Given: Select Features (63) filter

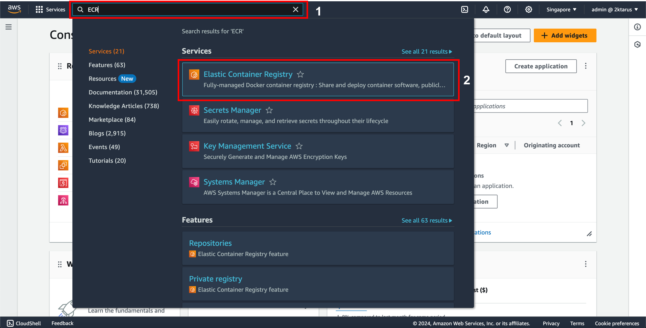Looking at the screenshot, I should pyautogui.click(x=107, y=65).
